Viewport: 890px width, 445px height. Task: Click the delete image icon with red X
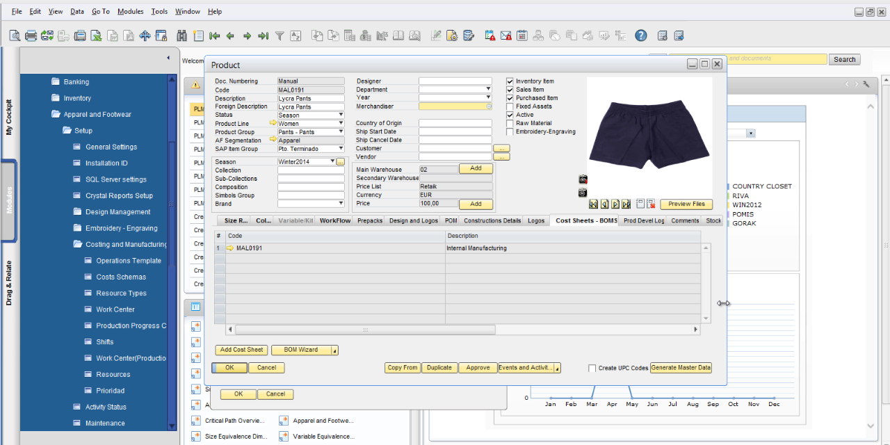click(651, 204)
